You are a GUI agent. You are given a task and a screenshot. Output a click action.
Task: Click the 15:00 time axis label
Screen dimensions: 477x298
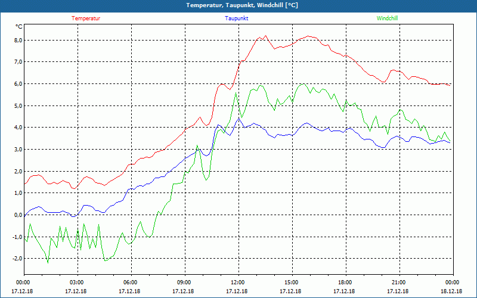click(x=290, y=283)
